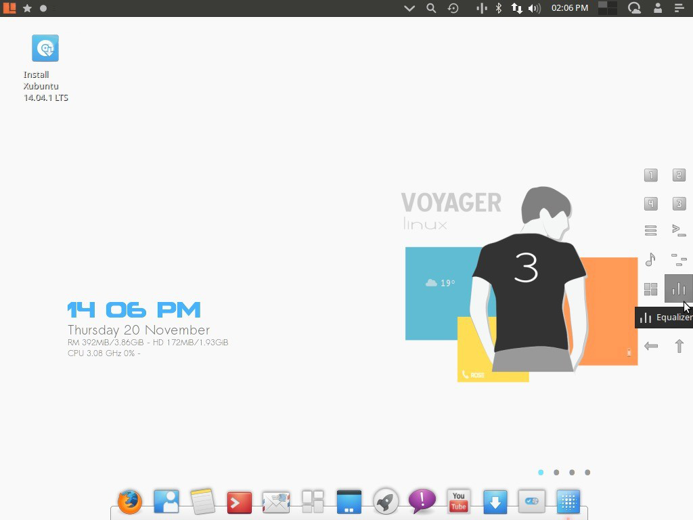Click the window tiles icon in the side launcher
Screen dimensions: 693x520
[x=650, y=289]
